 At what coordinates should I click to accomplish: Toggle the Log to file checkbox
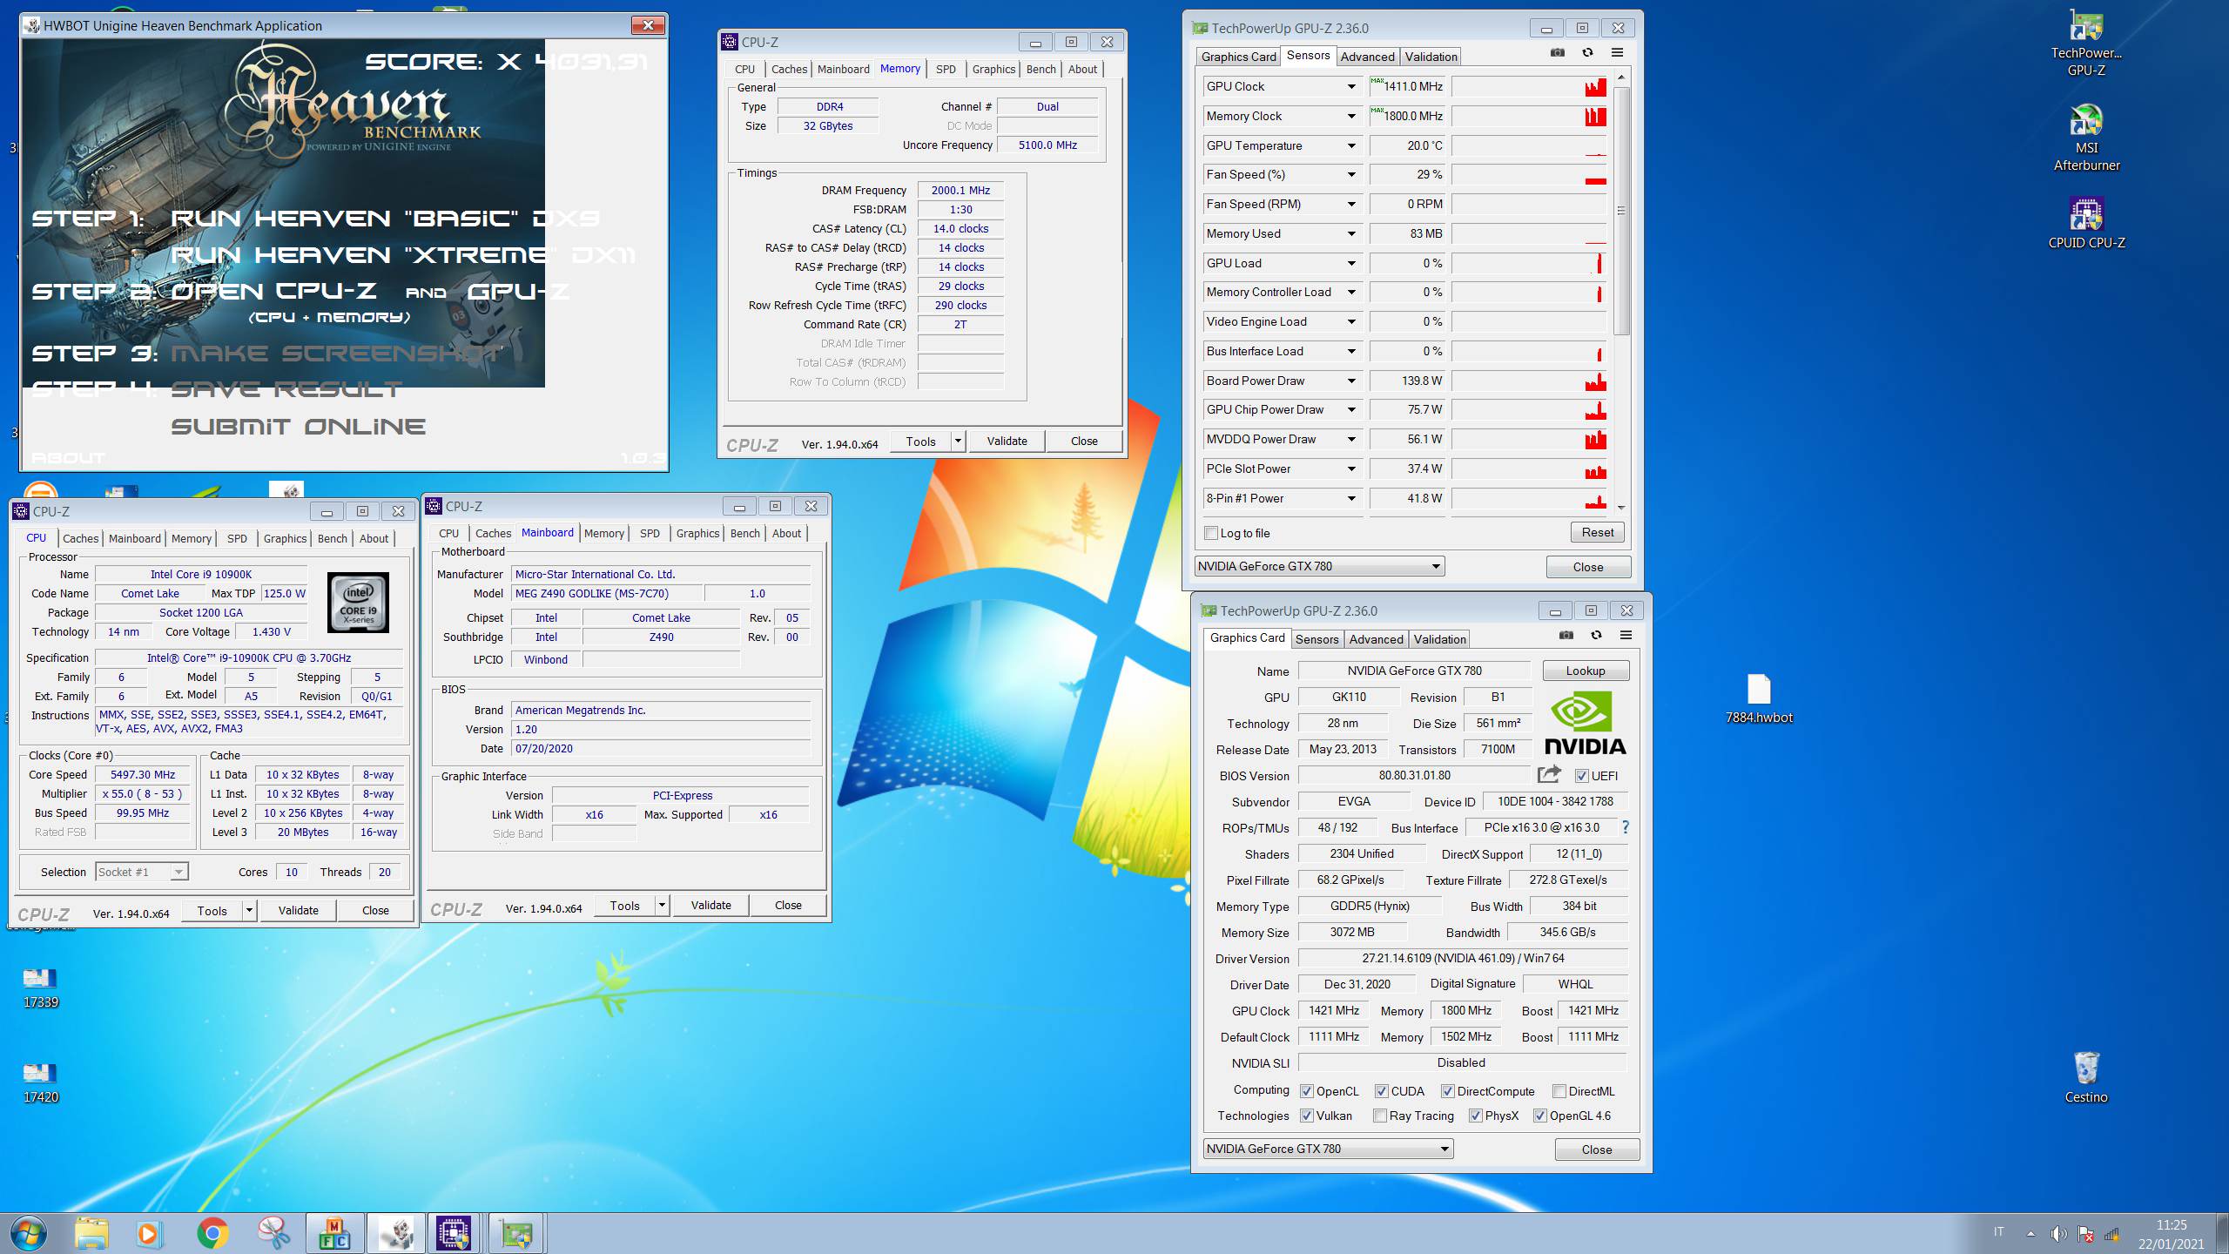click(1211, 533)
